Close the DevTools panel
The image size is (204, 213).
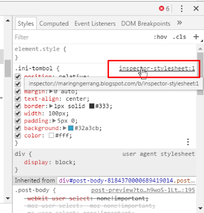pos(196,9)
